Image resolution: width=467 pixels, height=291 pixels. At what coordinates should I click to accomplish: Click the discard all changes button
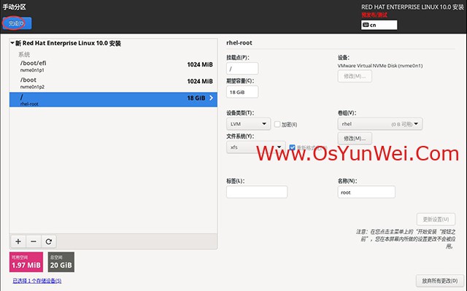439,281
